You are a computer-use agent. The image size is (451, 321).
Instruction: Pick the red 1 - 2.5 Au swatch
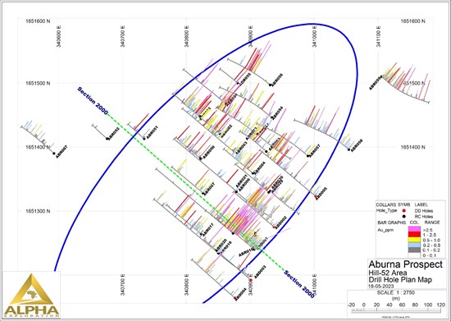(x=414, y=234)
